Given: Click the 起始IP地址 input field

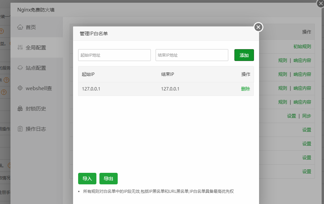Looking at the screenshot, I should [x=114, y=55].
